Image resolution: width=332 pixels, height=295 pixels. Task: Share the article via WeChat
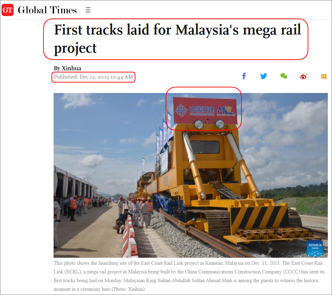tap(284, 76)
